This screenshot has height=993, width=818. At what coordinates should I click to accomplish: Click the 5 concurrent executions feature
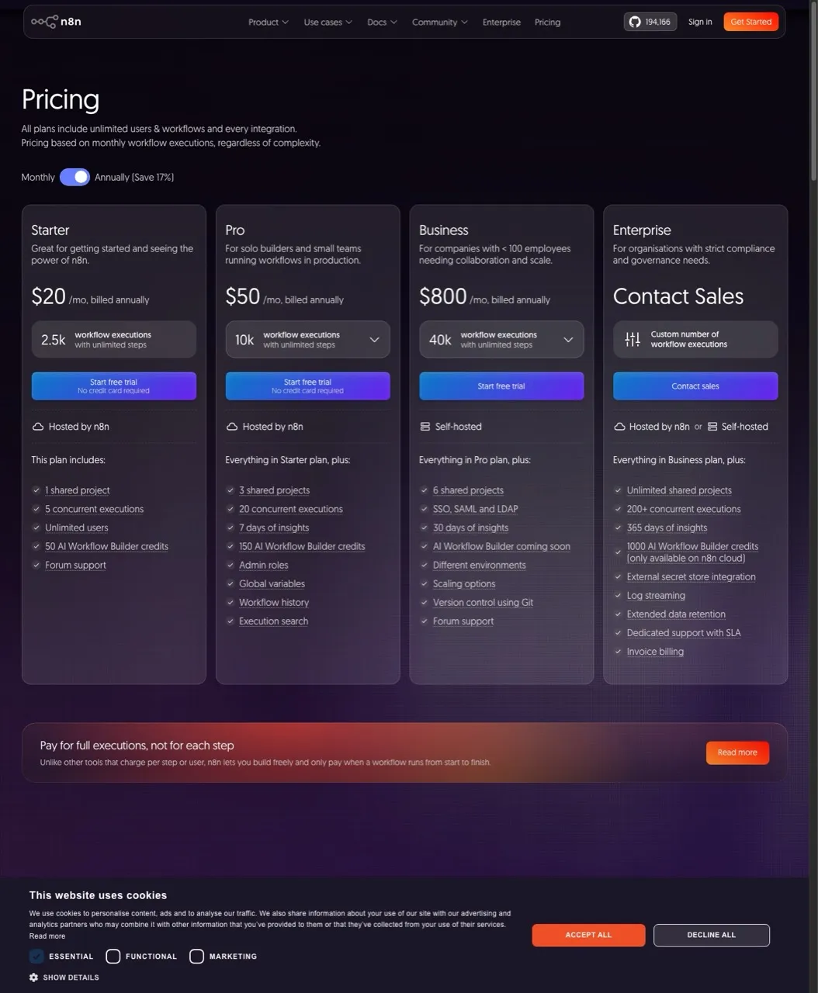pyautogui.click(x=94, y=509)
